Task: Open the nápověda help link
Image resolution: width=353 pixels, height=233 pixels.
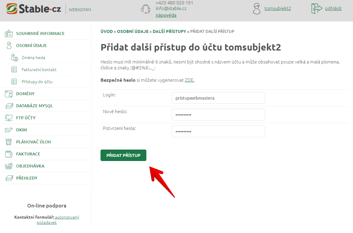Action: [166, 15]
